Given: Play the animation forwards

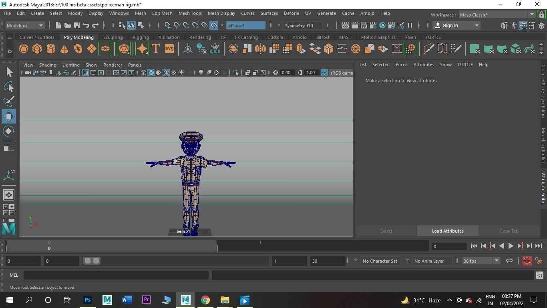Looking at the screenshot, I should click(x=511, y=246).
